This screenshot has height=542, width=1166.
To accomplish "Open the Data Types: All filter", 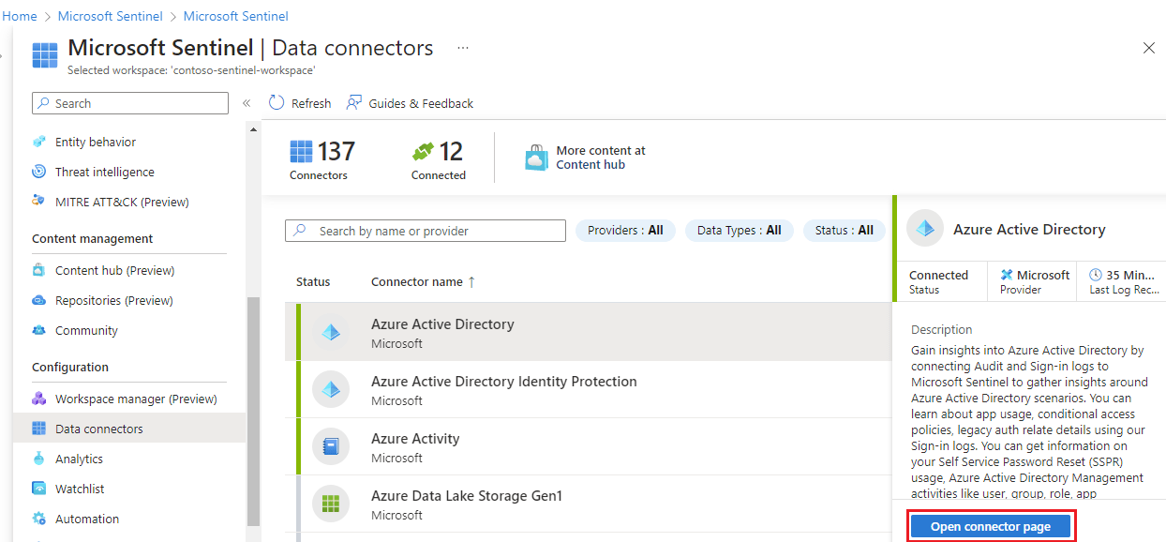I will [x=740, y=230].
